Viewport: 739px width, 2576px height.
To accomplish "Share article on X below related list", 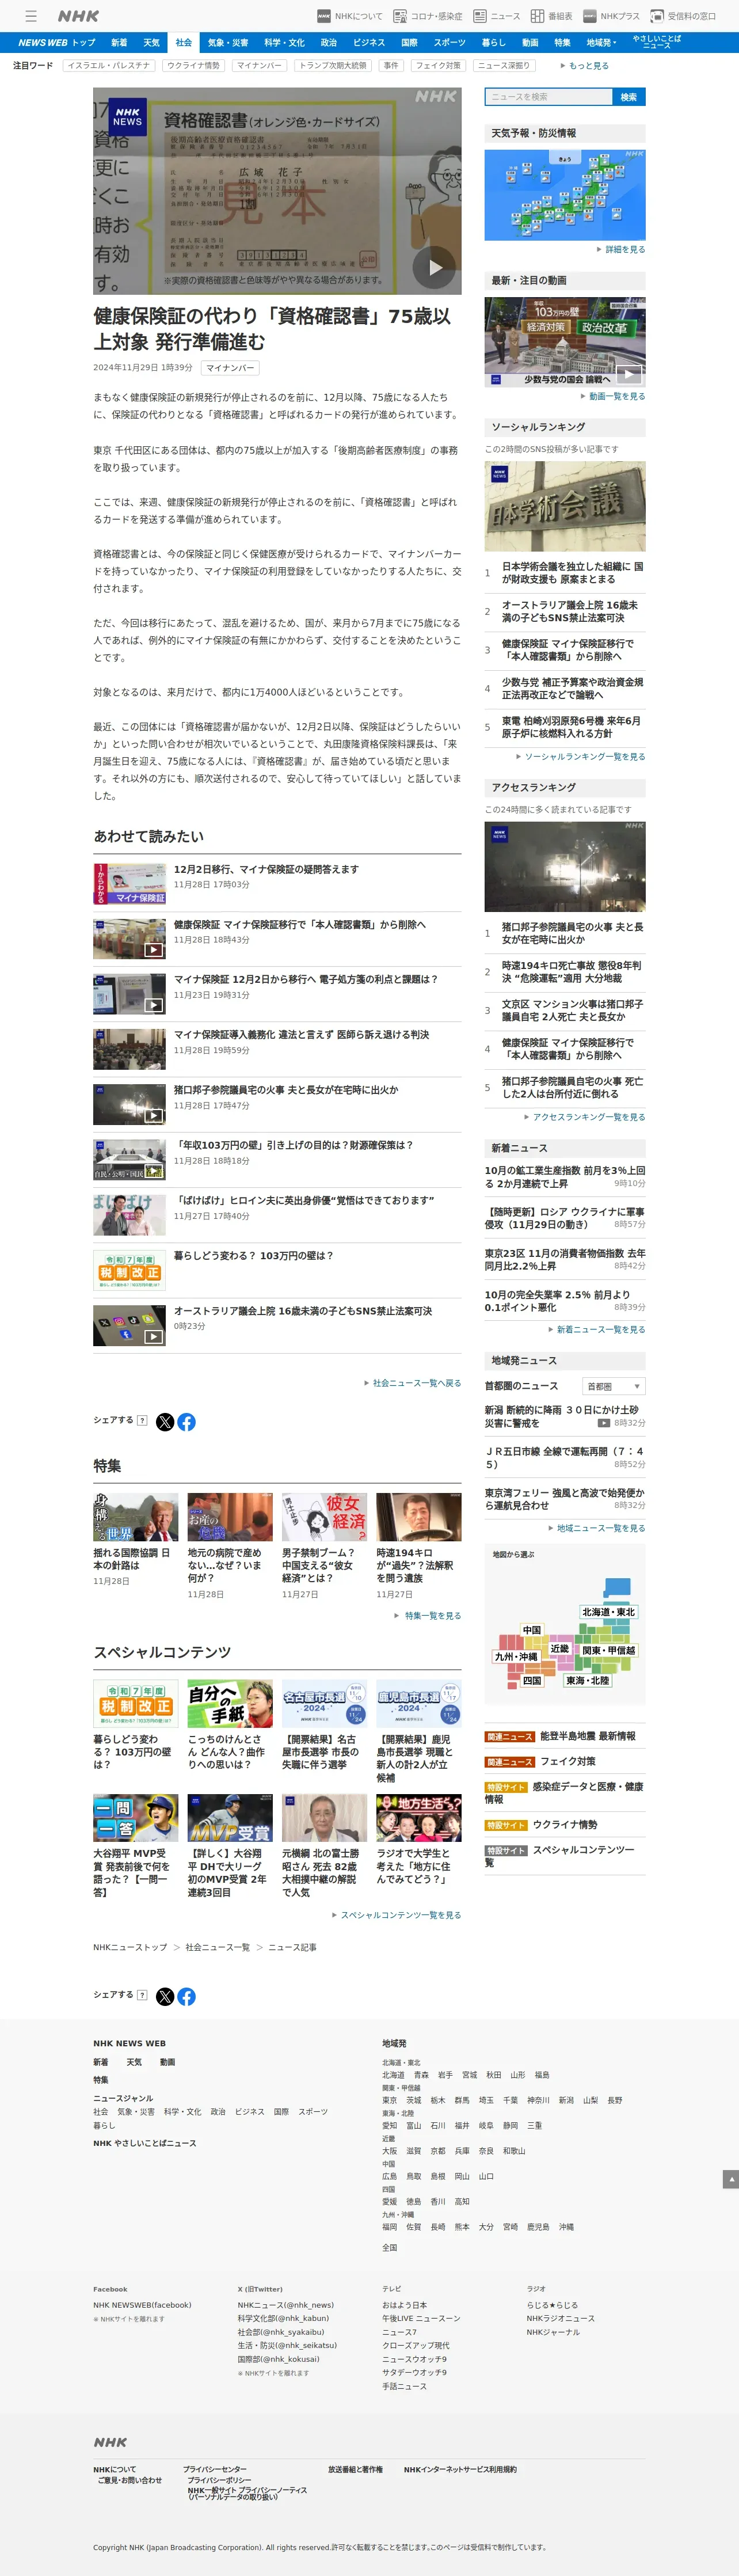I will coord(165,1422).
